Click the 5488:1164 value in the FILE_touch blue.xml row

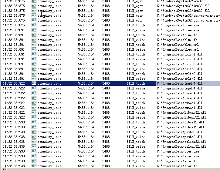point(86,45)
